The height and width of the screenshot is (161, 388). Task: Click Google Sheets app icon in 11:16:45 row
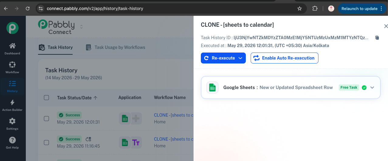[125, 142]
